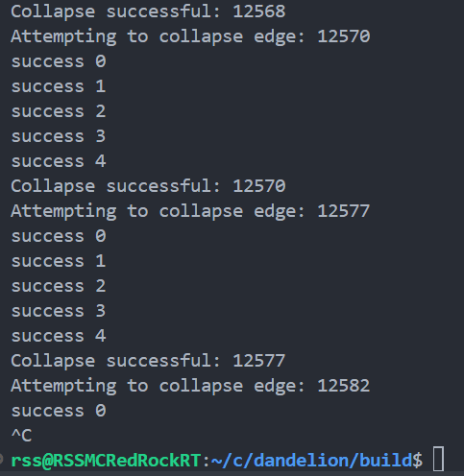Click "success 0" directly under the edge 12570 line
Image resolution: width=464 pixels, height=476 pixels.
click(59, 61)
